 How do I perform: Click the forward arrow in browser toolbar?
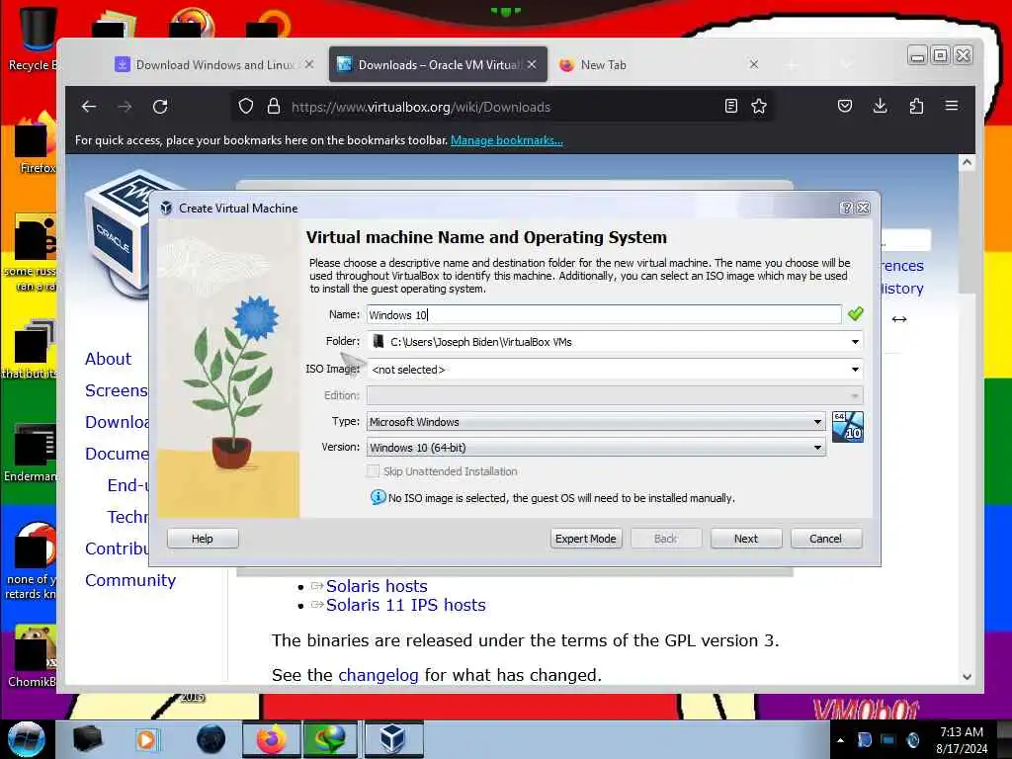pyautogui.click(x=125, y=107)
